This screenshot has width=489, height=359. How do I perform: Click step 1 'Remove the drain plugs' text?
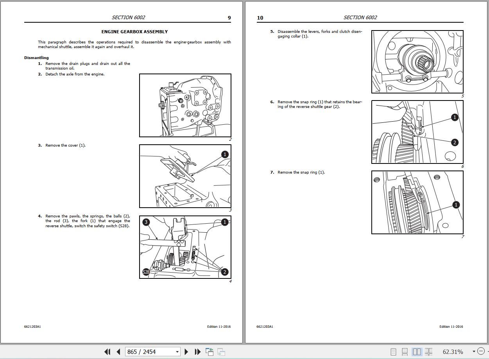pos(88,66)
